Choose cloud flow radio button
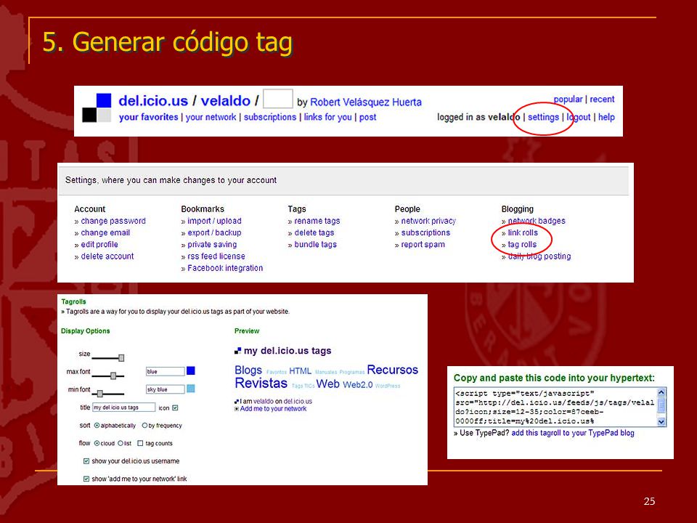The image size is (697, 523). click(x=97, y=443)
